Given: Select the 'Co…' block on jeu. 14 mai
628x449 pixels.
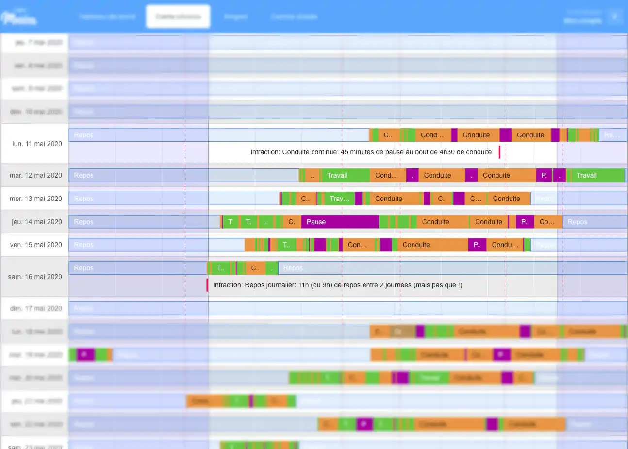Looking at the screenshot, I should (x=548, y=222).
